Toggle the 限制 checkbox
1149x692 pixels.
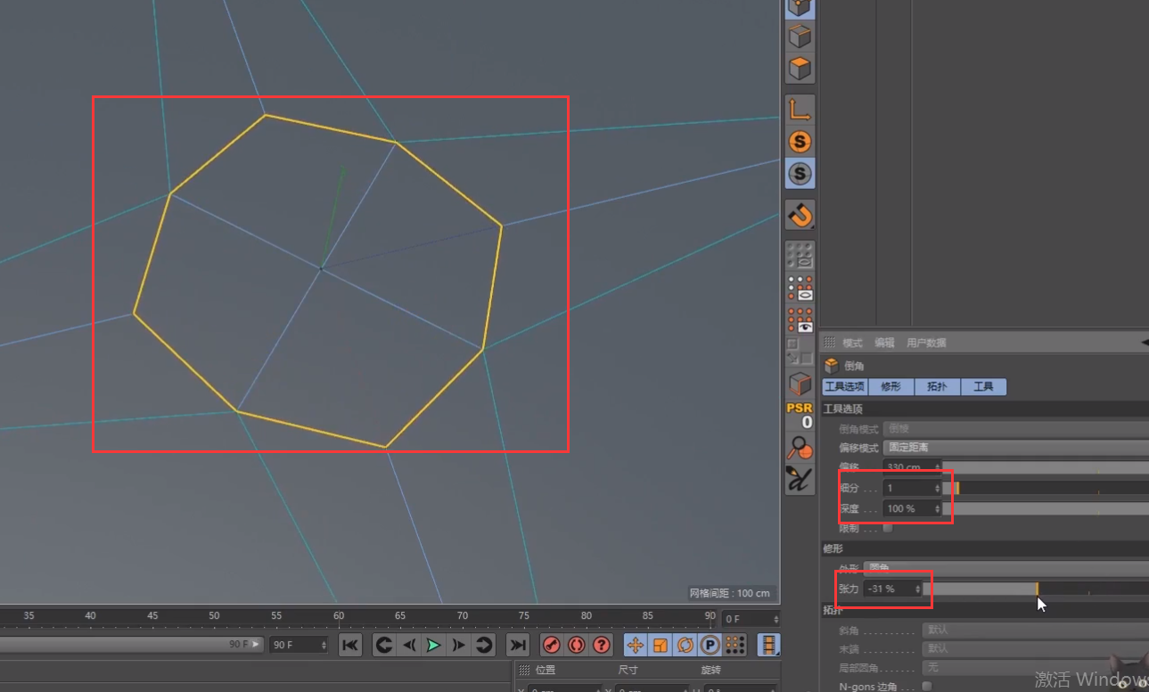coord(888,528)
